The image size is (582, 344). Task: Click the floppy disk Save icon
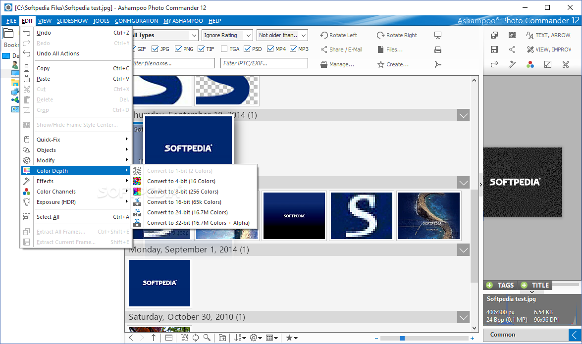(x=494, y=49)
